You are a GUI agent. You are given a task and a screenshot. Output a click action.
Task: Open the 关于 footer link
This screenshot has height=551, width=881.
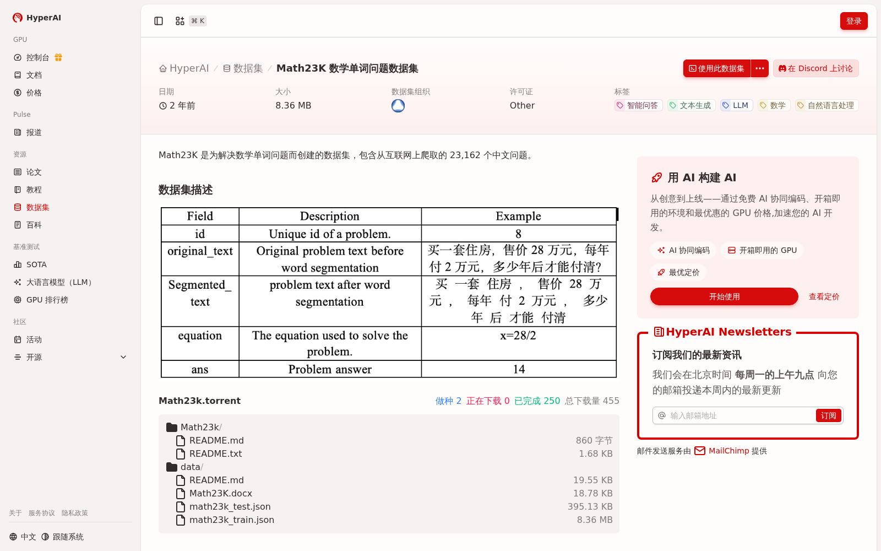pos(15,513)
